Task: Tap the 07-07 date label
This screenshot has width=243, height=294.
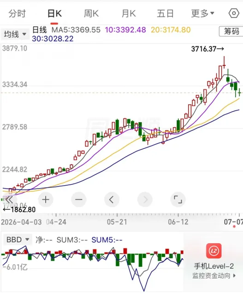Action: 233,222
